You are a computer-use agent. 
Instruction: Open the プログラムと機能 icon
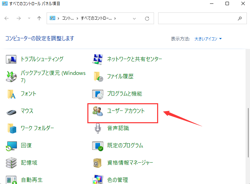click(98, 94)
